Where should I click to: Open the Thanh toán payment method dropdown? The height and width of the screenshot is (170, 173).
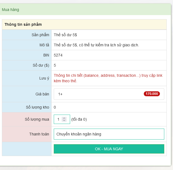109,134
